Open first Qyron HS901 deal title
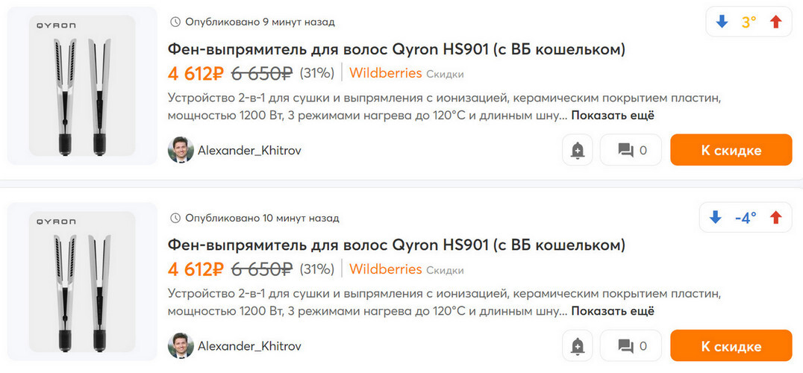The height and width of the screenshot is (373, 803). [x=396, y=49]
